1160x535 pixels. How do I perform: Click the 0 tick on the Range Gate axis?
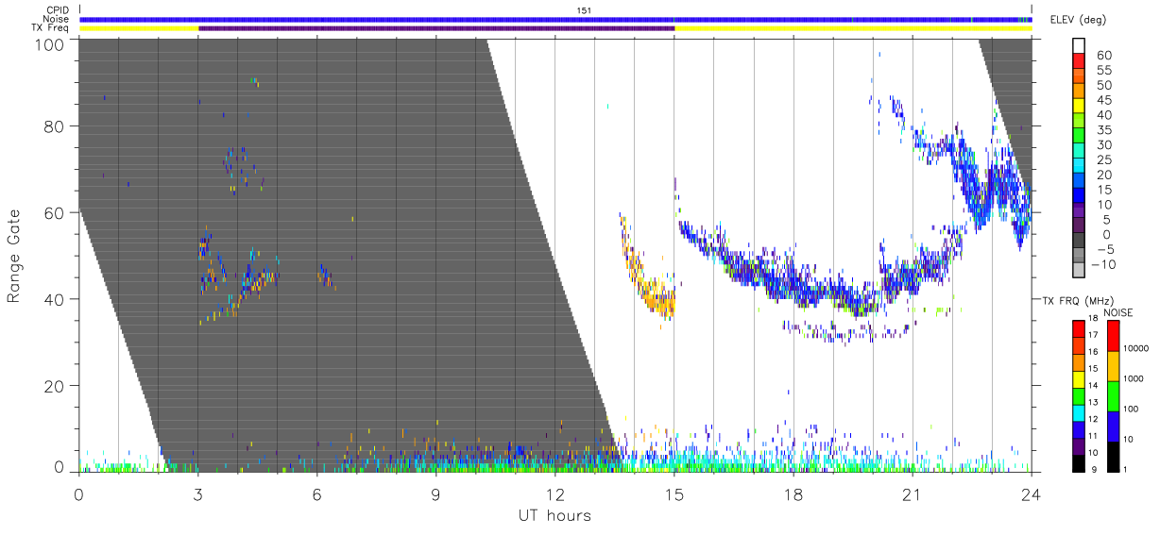pyautogui.click(x=58, y=467)
